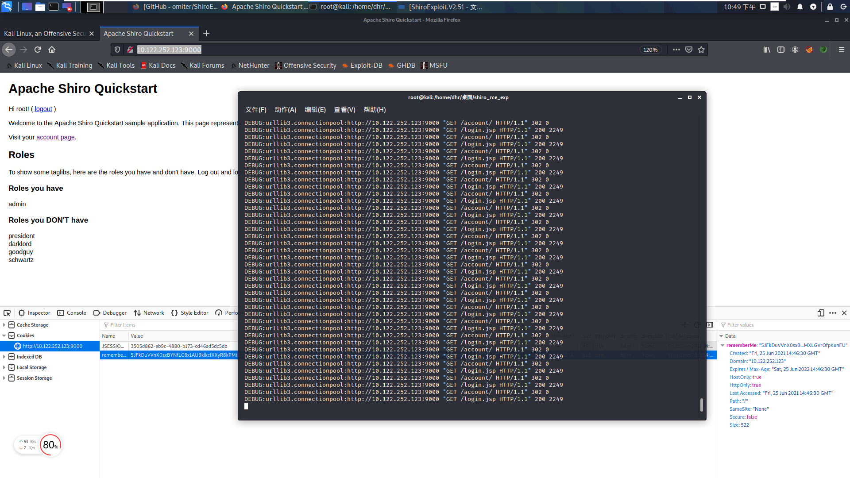
Task: Click the Firefox reload page icon
Action: click(x=38, y=50)
